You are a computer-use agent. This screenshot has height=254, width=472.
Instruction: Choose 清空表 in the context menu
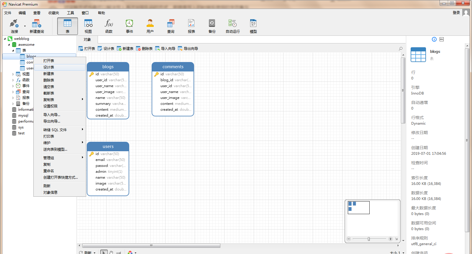pyautogui.click(x=60, y=87)
